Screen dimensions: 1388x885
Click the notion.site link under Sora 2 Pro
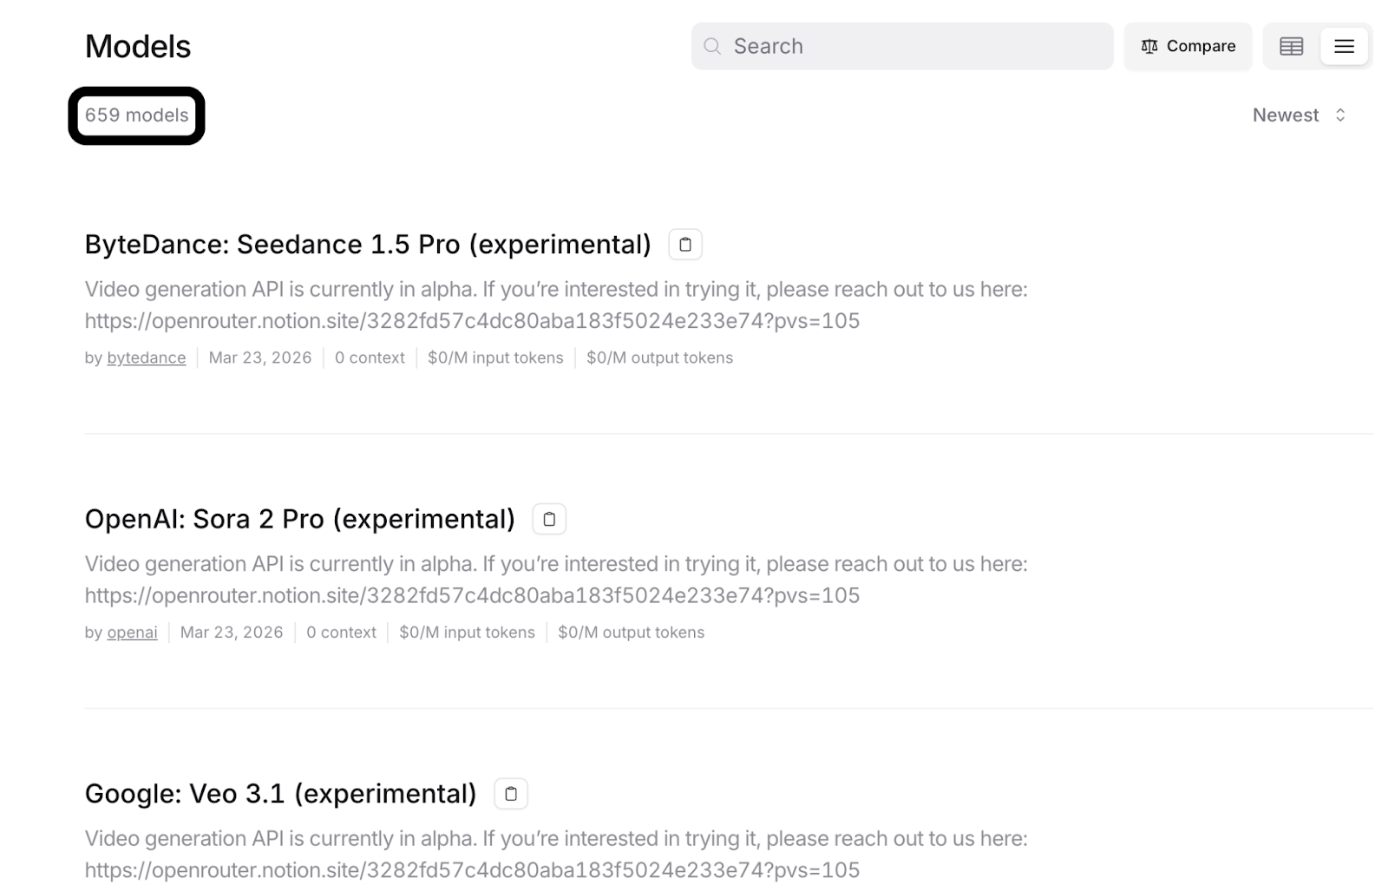tap(472, 595)
